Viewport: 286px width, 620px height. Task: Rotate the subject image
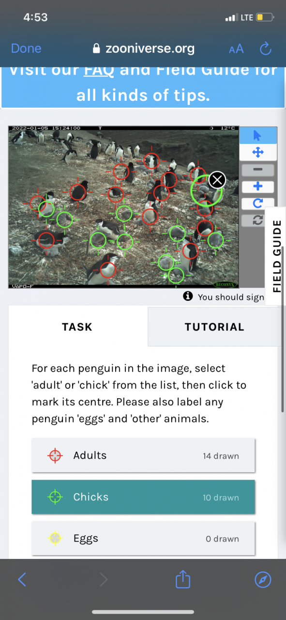tap(257, 203)
